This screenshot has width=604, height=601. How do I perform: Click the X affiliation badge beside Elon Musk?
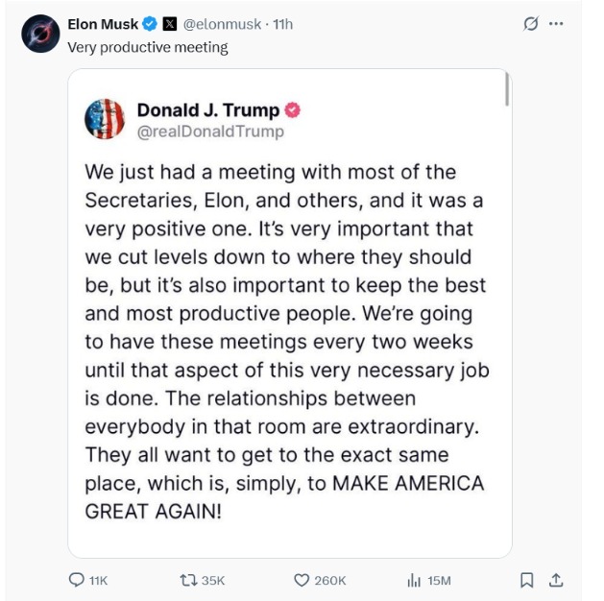tap(169, 24)
